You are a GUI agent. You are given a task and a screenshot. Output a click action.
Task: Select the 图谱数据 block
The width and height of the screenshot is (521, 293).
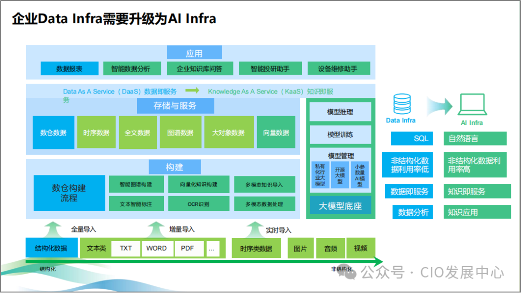click(x=180, y=133)
